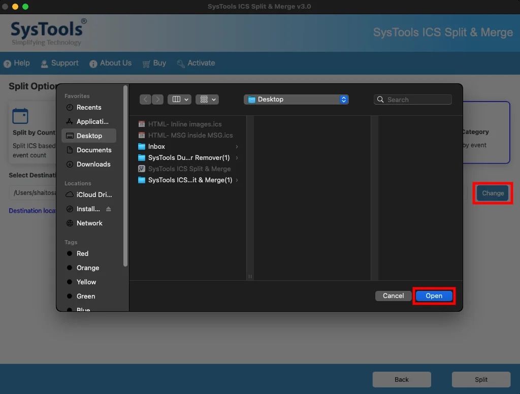The height and width of the screenshot is (394, 520).
Task: Select SysTools Du...r Remover(1) folder
Action: tap(188, 158)
